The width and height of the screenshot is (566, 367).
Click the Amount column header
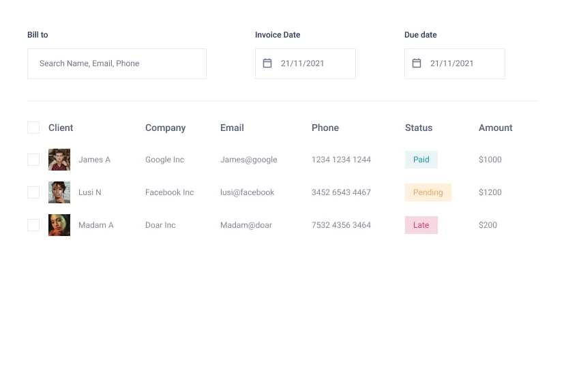tap(495, 128)
